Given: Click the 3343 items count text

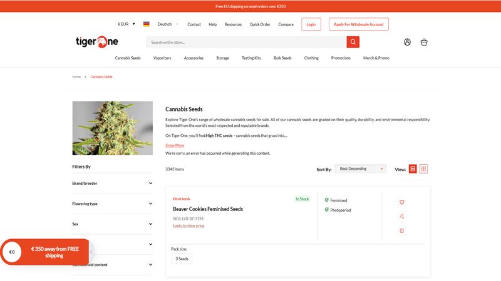Looking at the screenshot, I should (175, 169).
